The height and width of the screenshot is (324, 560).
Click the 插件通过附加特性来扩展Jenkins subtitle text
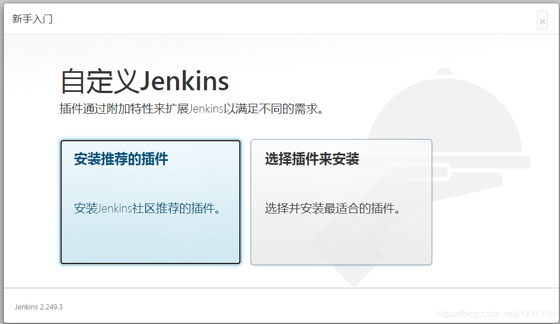[192, 109]
